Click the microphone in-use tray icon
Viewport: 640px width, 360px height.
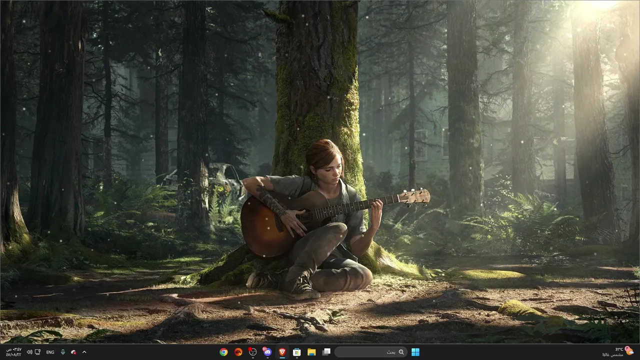point(63,352)
